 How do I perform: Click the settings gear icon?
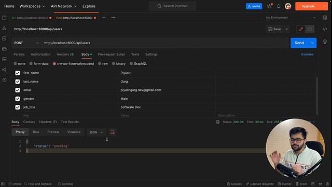pos(269,6)
